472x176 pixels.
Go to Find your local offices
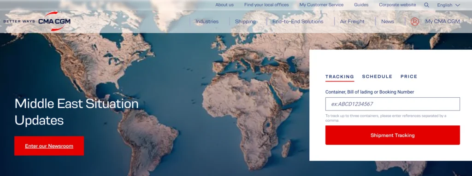click(x=266, y=5)
